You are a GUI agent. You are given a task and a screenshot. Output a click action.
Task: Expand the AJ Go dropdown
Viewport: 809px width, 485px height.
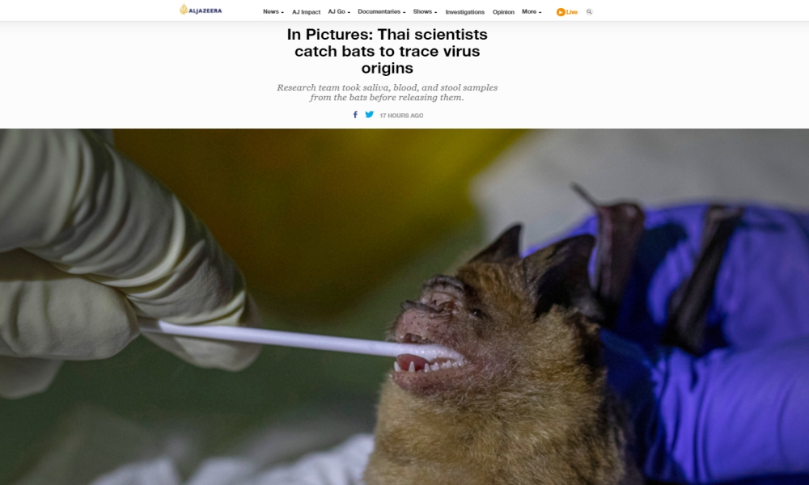338,12
